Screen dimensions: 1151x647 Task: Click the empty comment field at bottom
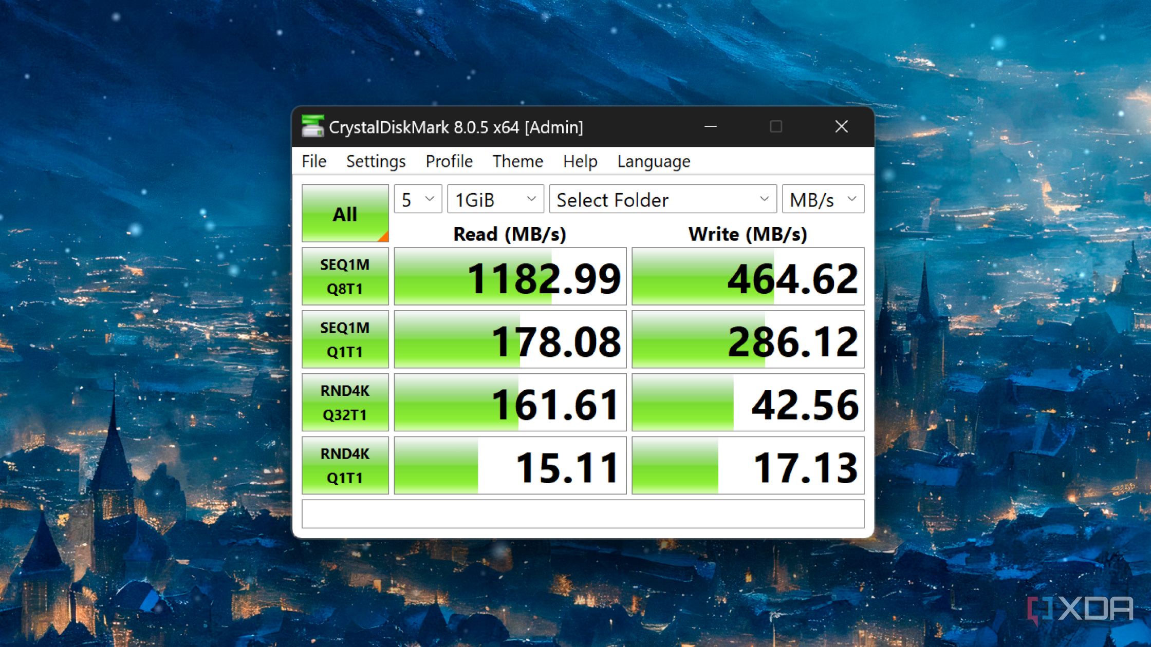pyautogui.click(x=583, y=513)
